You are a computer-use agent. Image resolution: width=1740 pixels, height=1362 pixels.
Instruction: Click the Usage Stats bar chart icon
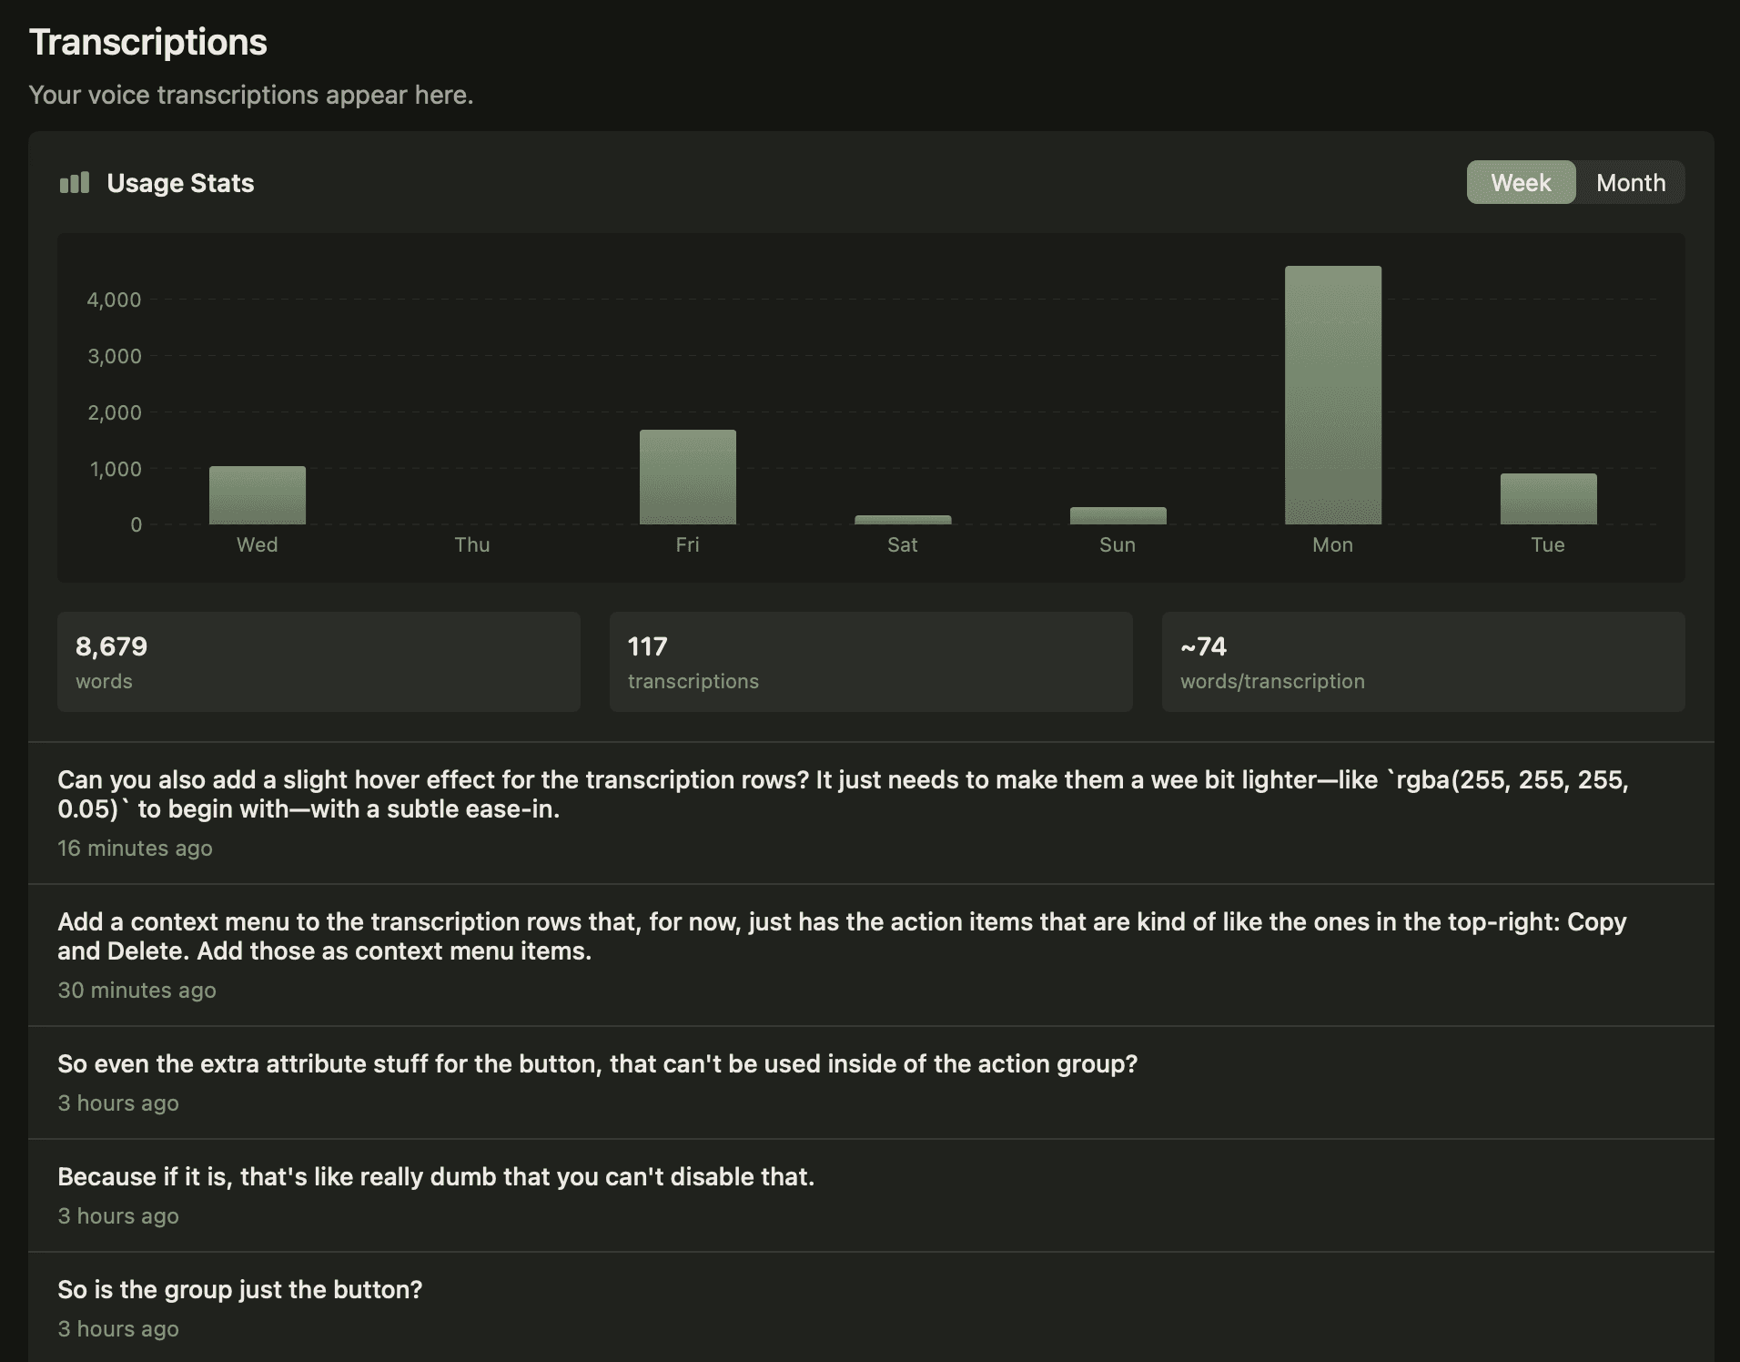(x=75, y=183)
